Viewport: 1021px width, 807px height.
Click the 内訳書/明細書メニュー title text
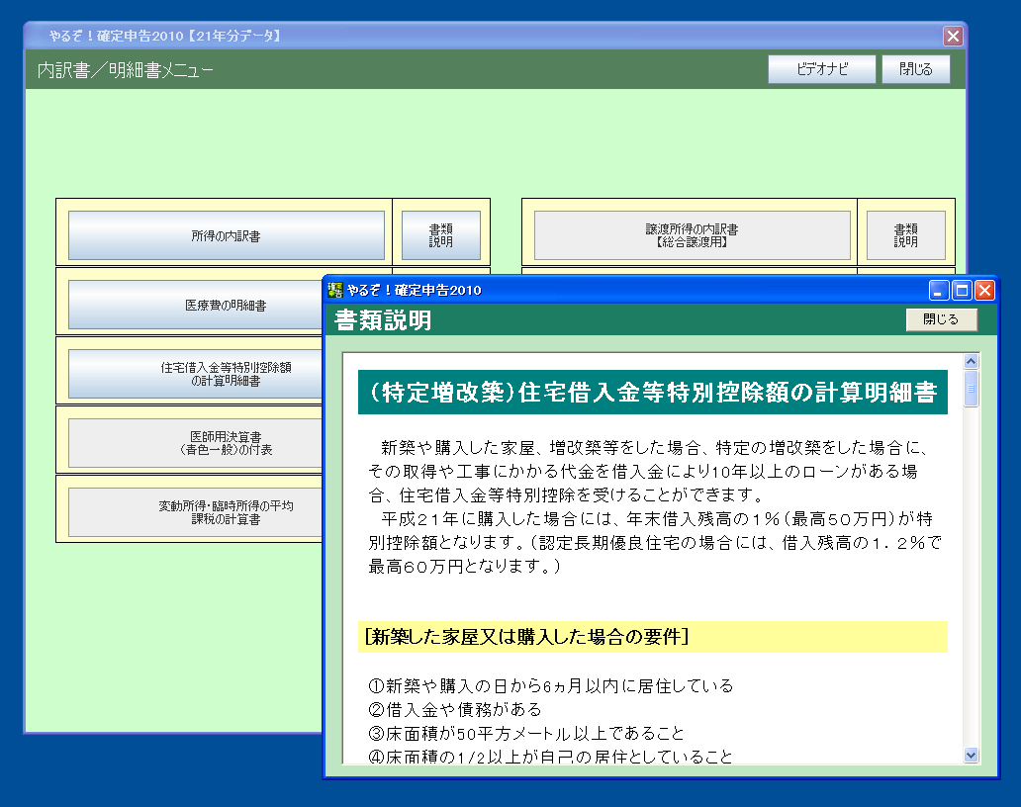tap(125, 70)
